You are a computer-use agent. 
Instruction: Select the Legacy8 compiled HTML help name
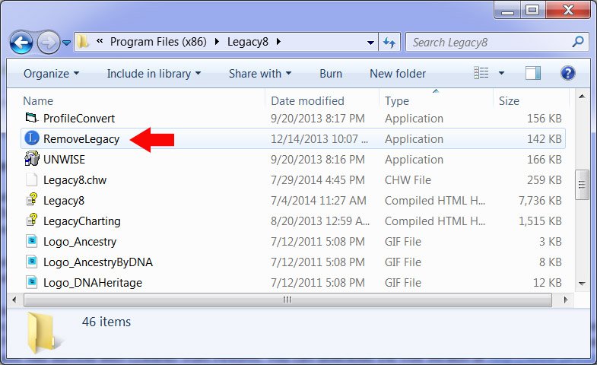point(64,201)
